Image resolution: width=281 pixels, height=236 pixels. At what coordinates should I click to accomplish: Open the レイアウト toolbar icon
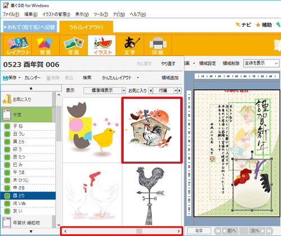(18, 45)
